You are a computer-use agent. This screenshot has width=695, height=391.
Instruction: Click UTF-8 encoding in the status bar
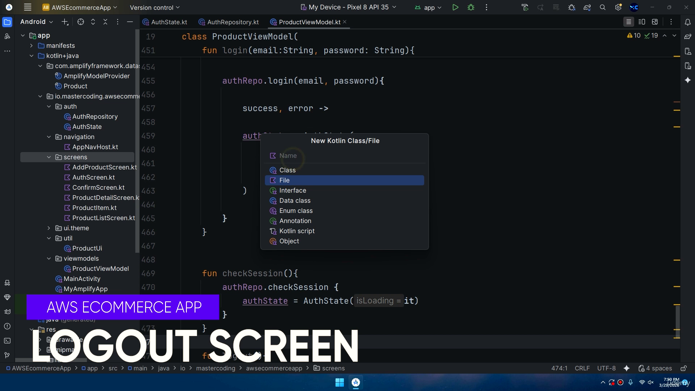pos(606,368)
